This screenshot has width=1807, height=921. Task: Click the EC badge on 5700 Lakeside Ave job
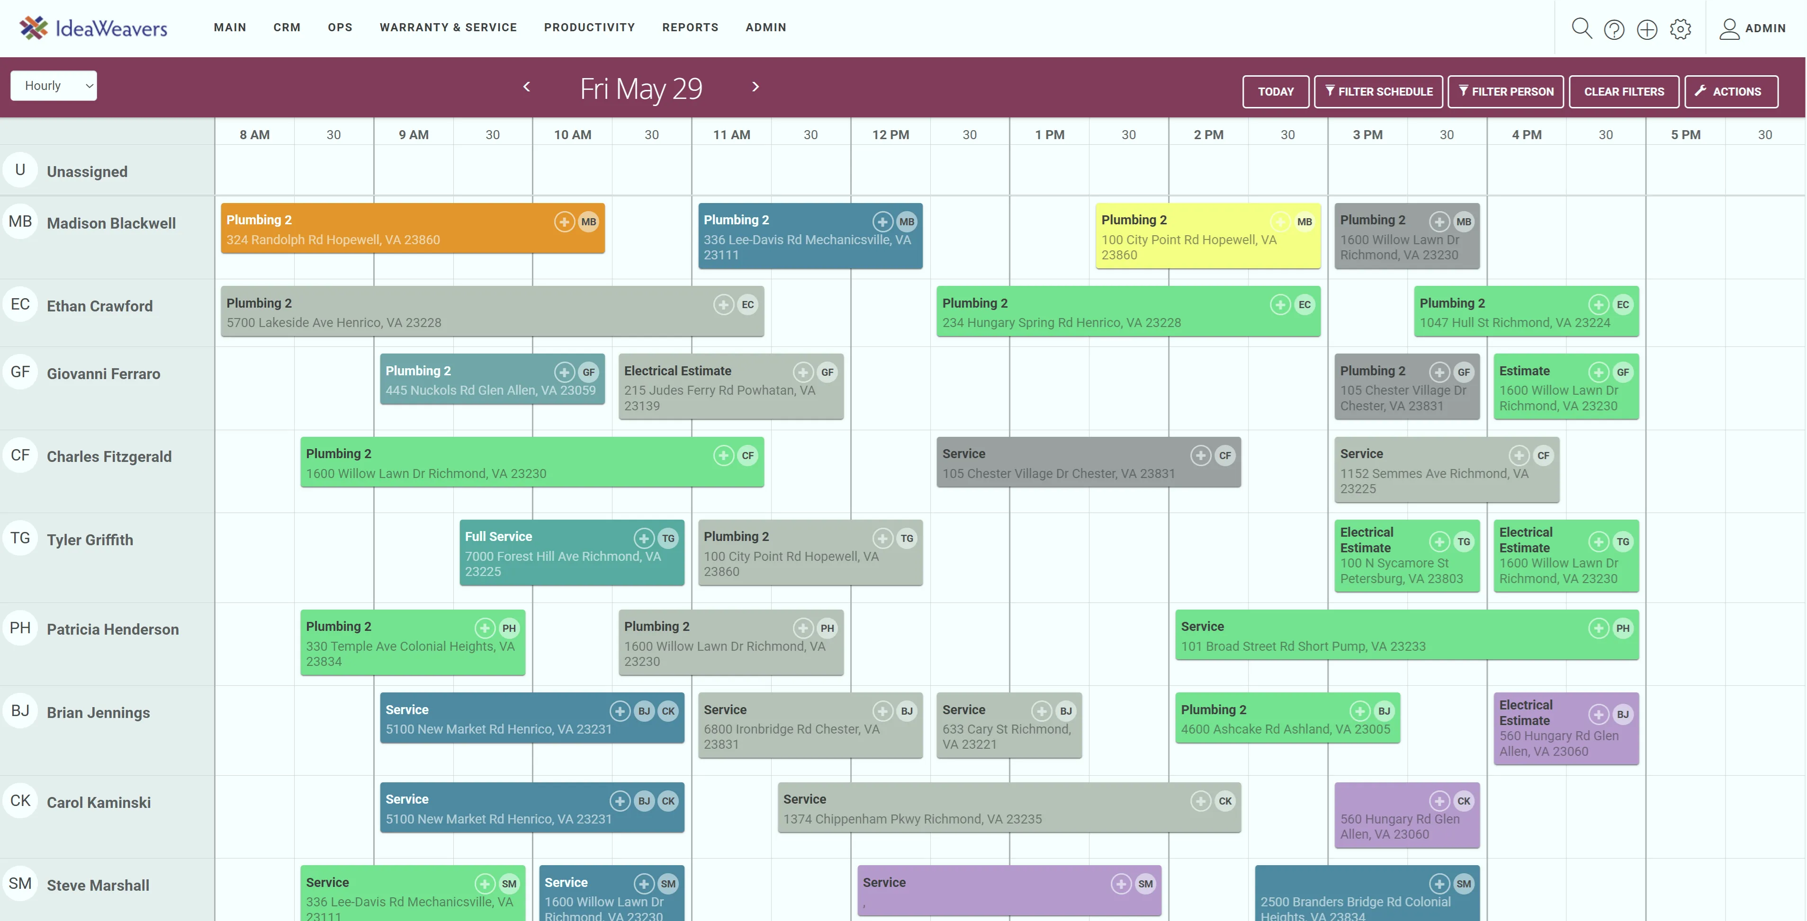click(748, 304)
